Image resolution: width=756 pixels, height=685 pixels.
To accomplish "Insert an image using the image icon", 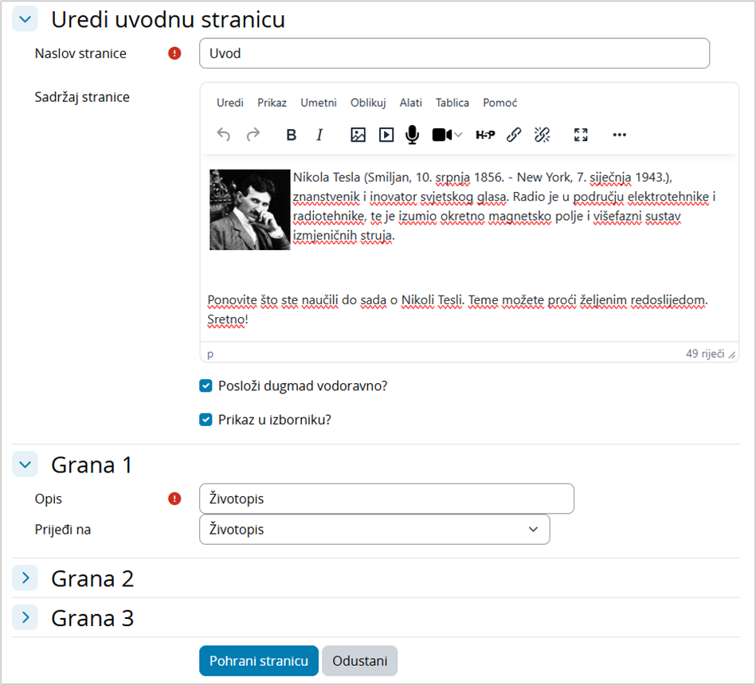I will 358,135.
